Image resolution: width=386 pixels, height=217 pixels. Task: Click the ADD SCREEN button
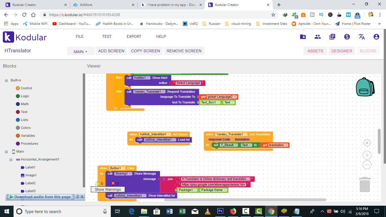pyautogui.click(x=111, y=51)
